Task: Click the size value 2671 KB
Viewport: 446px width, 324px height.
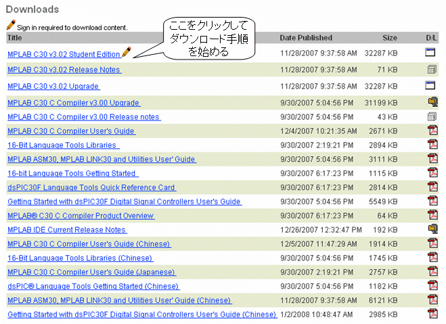Action: click(x=383, y=131)
